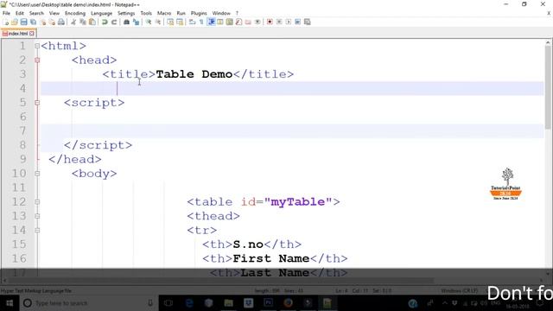Toggle Show All Characters pilcrow icon
The width and height of the screenshot is (553, 311).
coord(201,22)
